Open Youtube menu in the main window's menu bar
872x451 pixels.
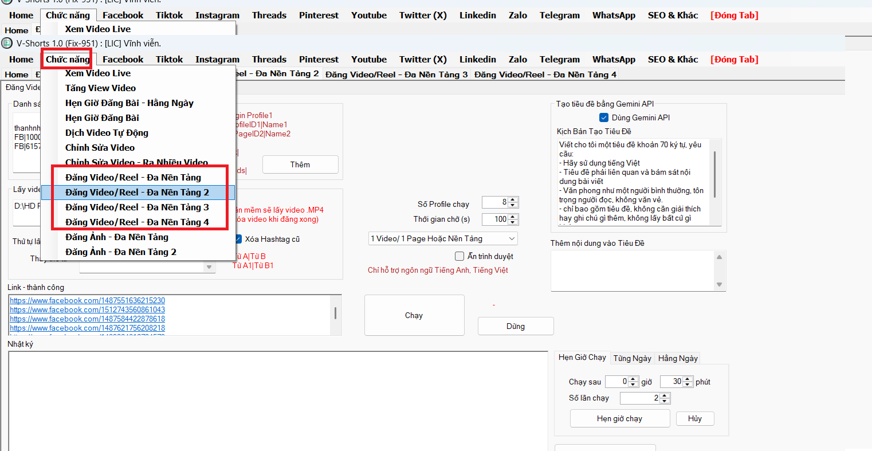point(369,60)
